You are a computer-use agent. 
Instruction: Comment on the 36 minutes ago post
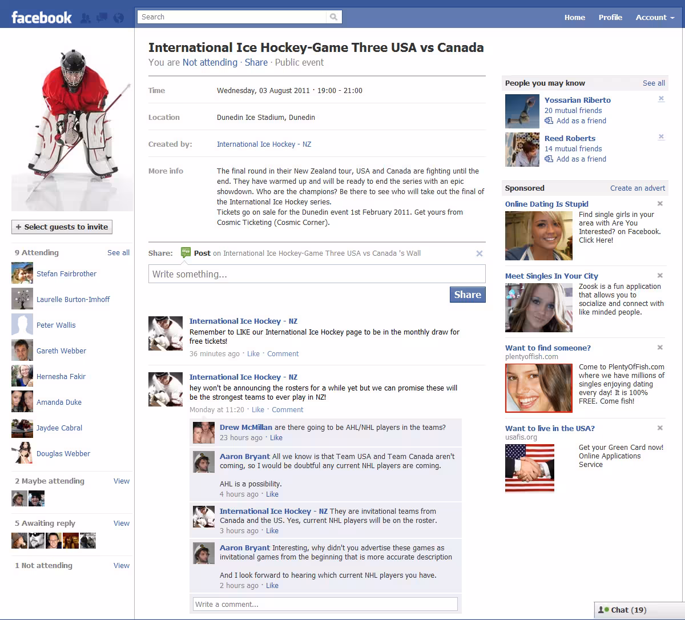point(283,353)
